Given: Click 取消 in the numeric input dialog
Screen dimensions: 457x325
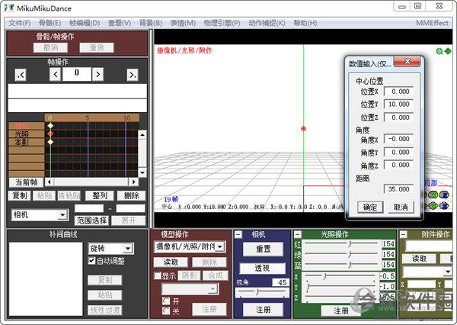Looking at the screenshot, I should (x=401, y=208).
